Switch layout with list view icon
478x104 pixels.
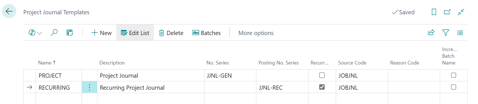pyautogui.click(x=460, y=33)
